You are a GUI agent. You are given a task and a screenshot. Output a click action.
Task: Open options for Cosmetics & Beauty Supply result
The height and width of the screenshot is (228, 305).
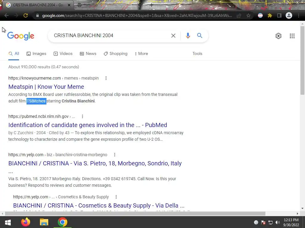(116, 197)
